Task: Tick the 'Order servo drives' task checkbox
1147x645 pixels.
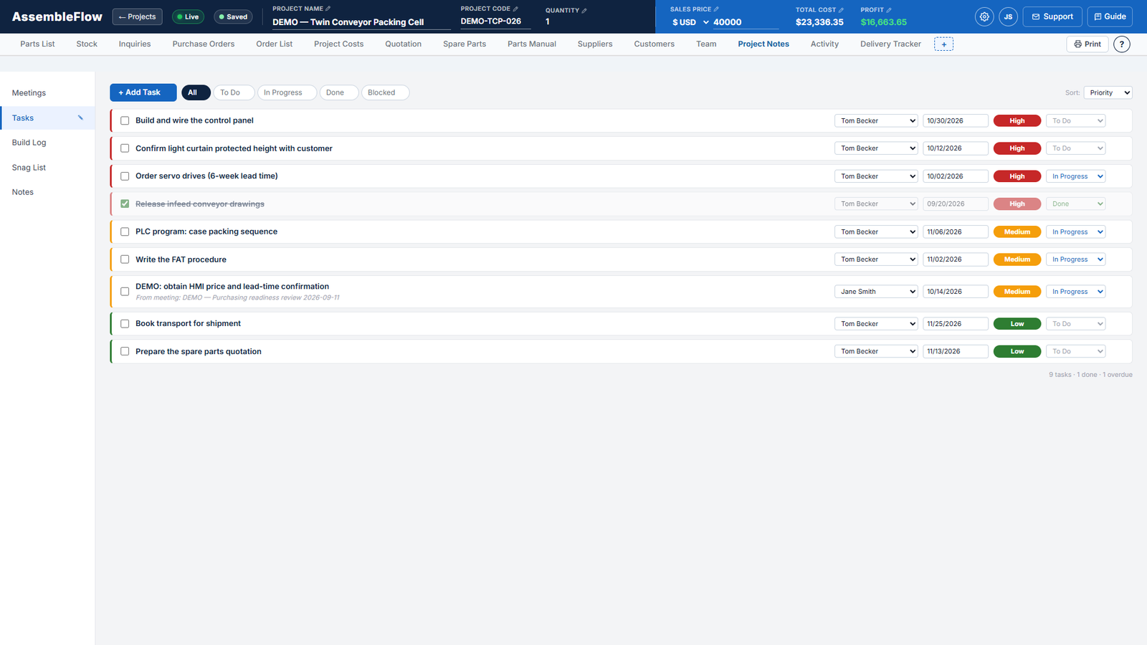Action: 125,176
